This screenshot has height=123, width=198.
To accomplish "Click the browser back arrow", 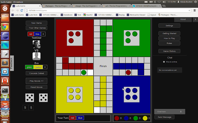I will tap(13, 10).
